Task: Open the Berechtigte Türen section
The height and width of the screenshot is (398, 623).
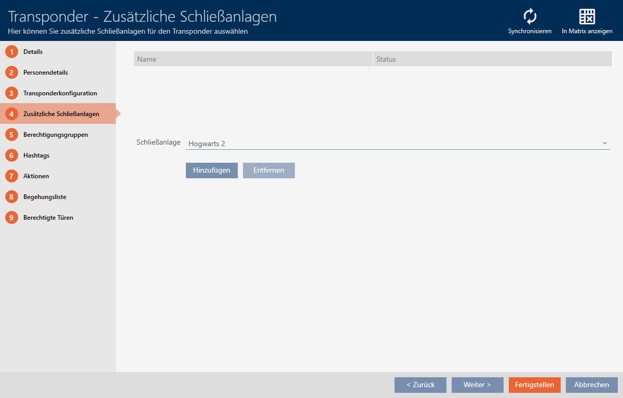Action: pos(48,218)
